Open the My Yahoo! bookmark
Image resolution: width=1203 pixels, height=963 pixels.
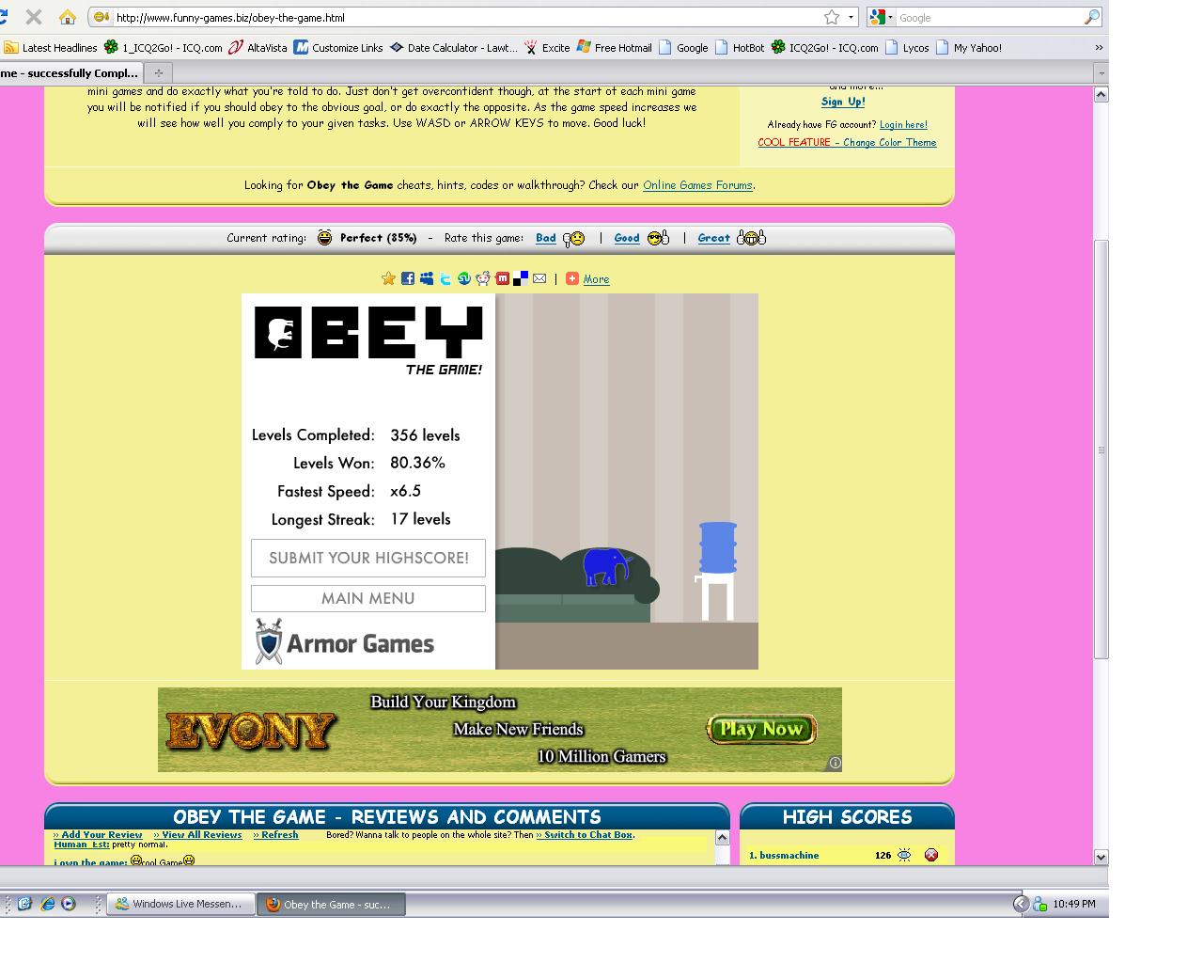click(969, 47)
